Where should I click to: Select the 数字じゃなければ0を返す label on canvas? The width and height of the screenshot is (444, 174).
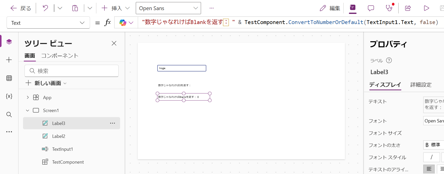(x=174, y=85)
